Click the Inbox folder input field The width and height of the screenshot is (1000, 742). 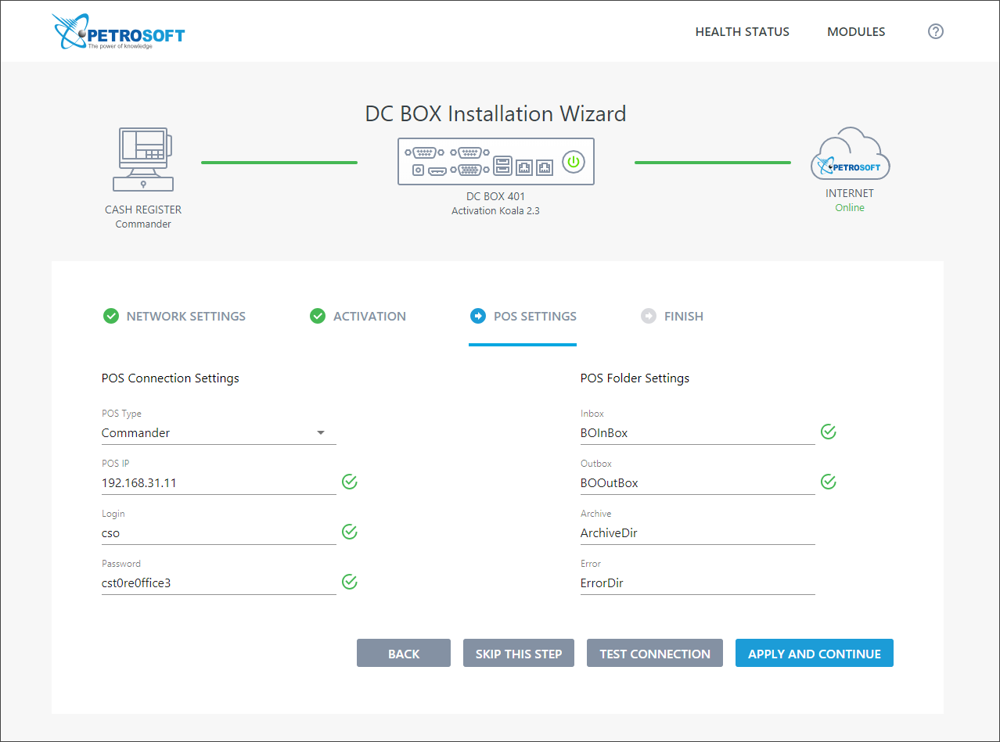698,433
